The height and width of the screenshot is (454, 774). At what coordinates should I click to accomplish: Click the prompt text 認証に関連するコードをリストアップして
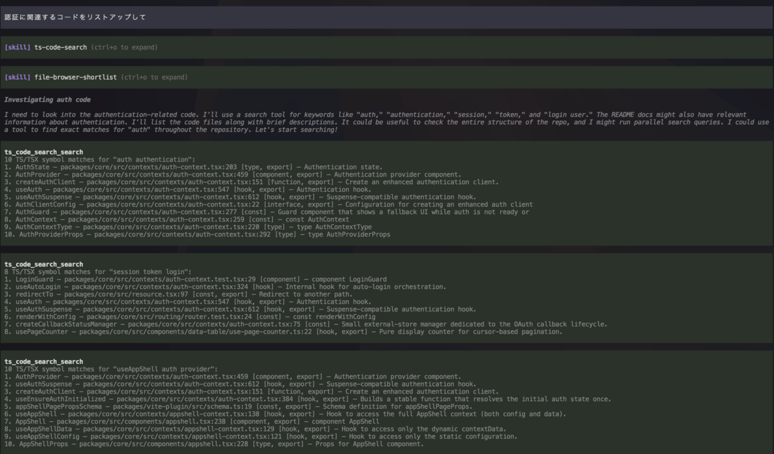[75, 17]
